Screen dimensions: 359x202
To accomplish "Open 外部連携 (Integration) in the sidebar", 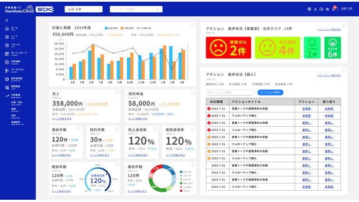I will pos(12,62).
